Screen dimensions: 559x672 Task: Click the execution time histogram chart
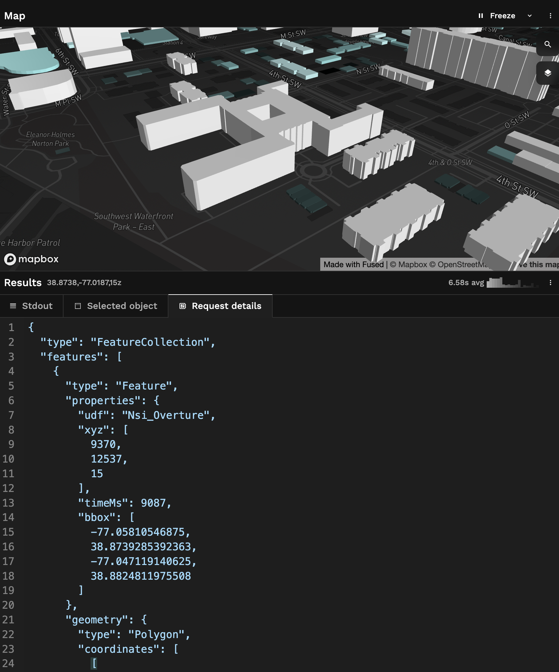pos(512,283)
